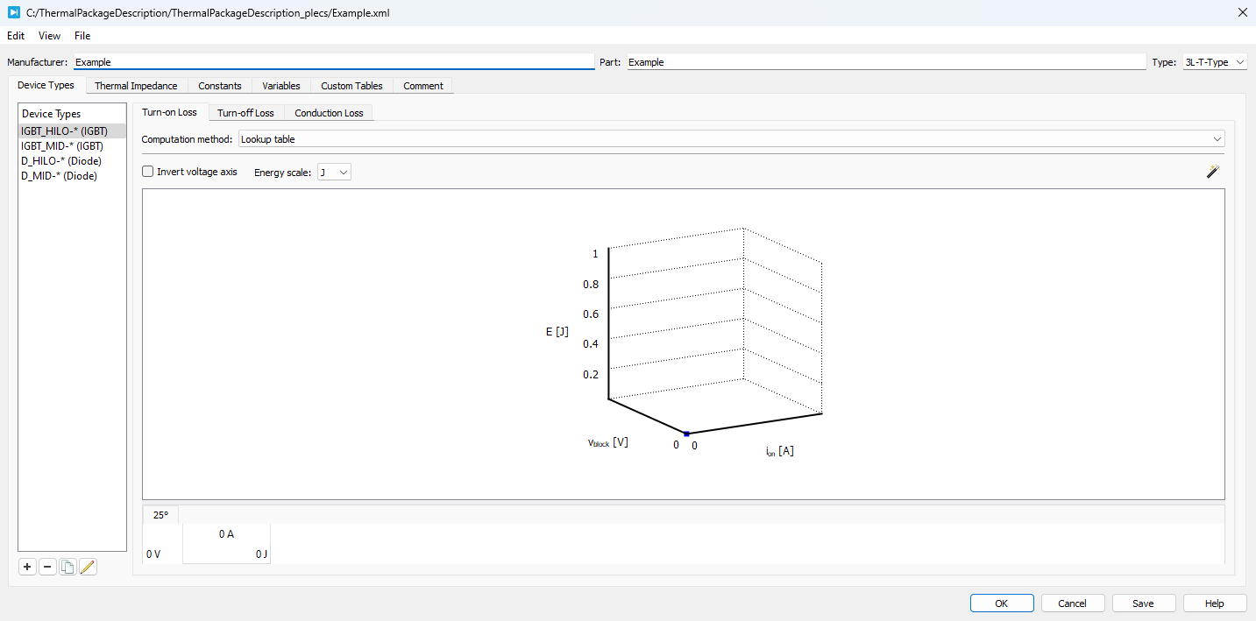Expand the Energy scale dropdown
This screenshot has width=1256, height=621.
334,173
